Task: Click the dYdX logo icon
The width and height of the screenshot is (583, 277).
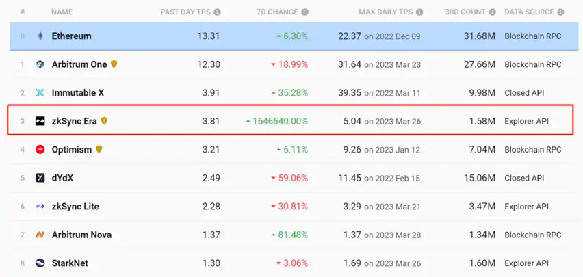Action: [x=40, y=178]
